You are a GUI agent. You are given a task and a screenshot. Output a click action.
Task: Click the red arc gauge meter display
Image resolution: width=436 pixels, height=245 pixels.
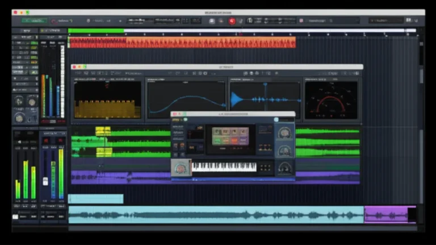coord(331,101)
